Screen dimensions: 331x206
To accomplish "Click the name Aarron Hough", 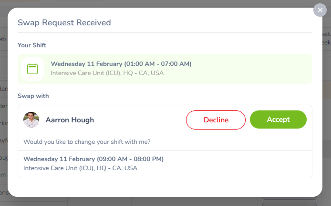I will pyautogui.click(x=70, y=120).
